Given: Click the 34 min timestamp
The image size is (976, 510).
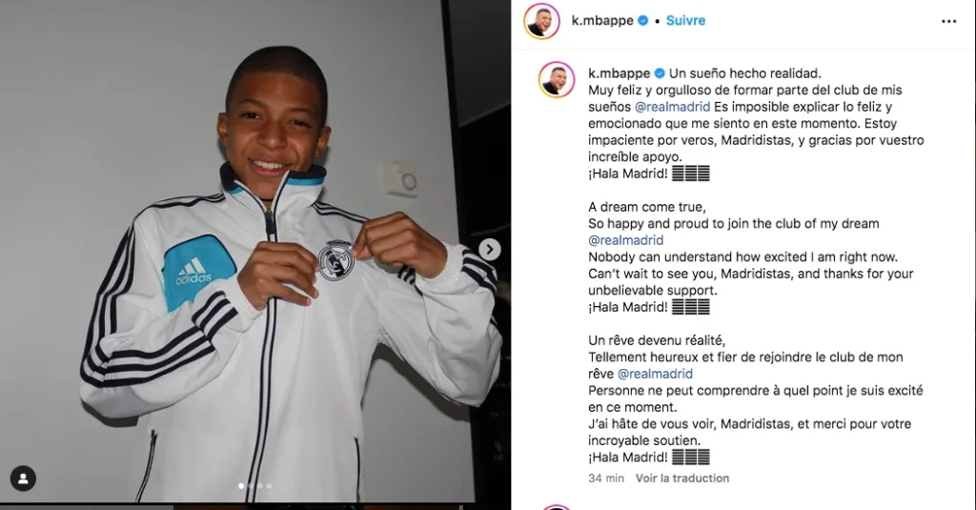Looking at the screenshot, I should click(606, 479).
